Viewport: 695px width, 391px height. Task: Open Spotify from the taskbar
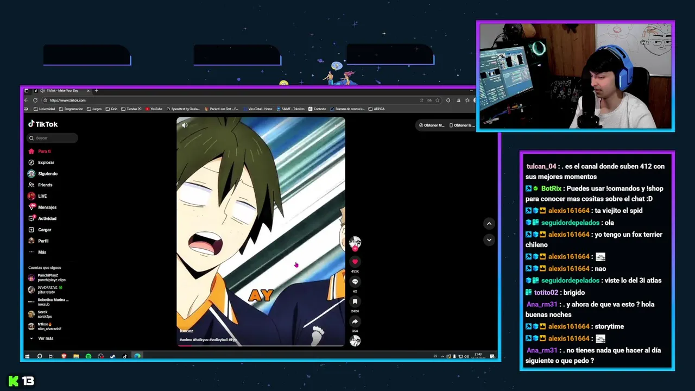89,356
